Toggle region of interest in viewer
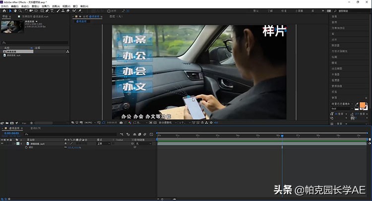 150,123
